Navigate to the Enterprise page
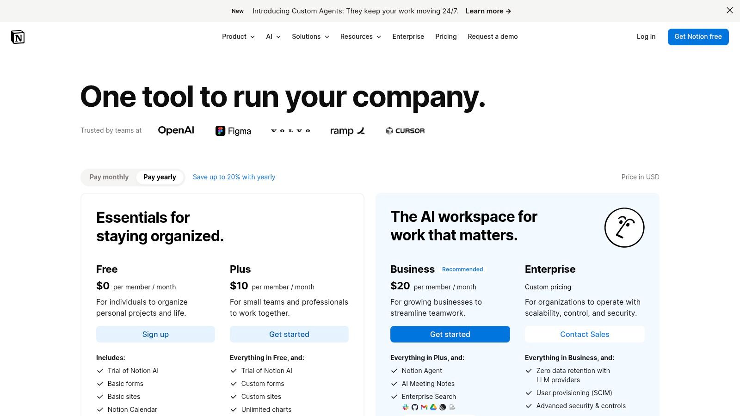This screenshot has width=740, height=416. [x=408, y=37]
